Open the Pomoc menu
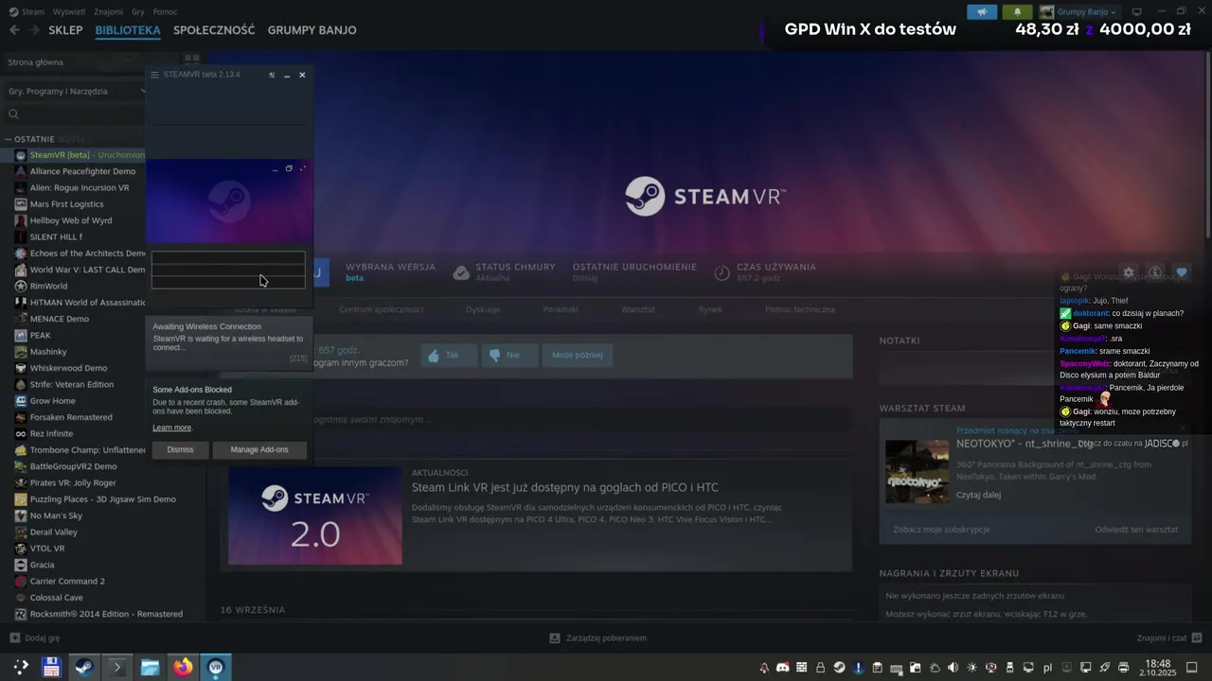Viewport: 1212px width, 681px height. (x=165, y=12)
